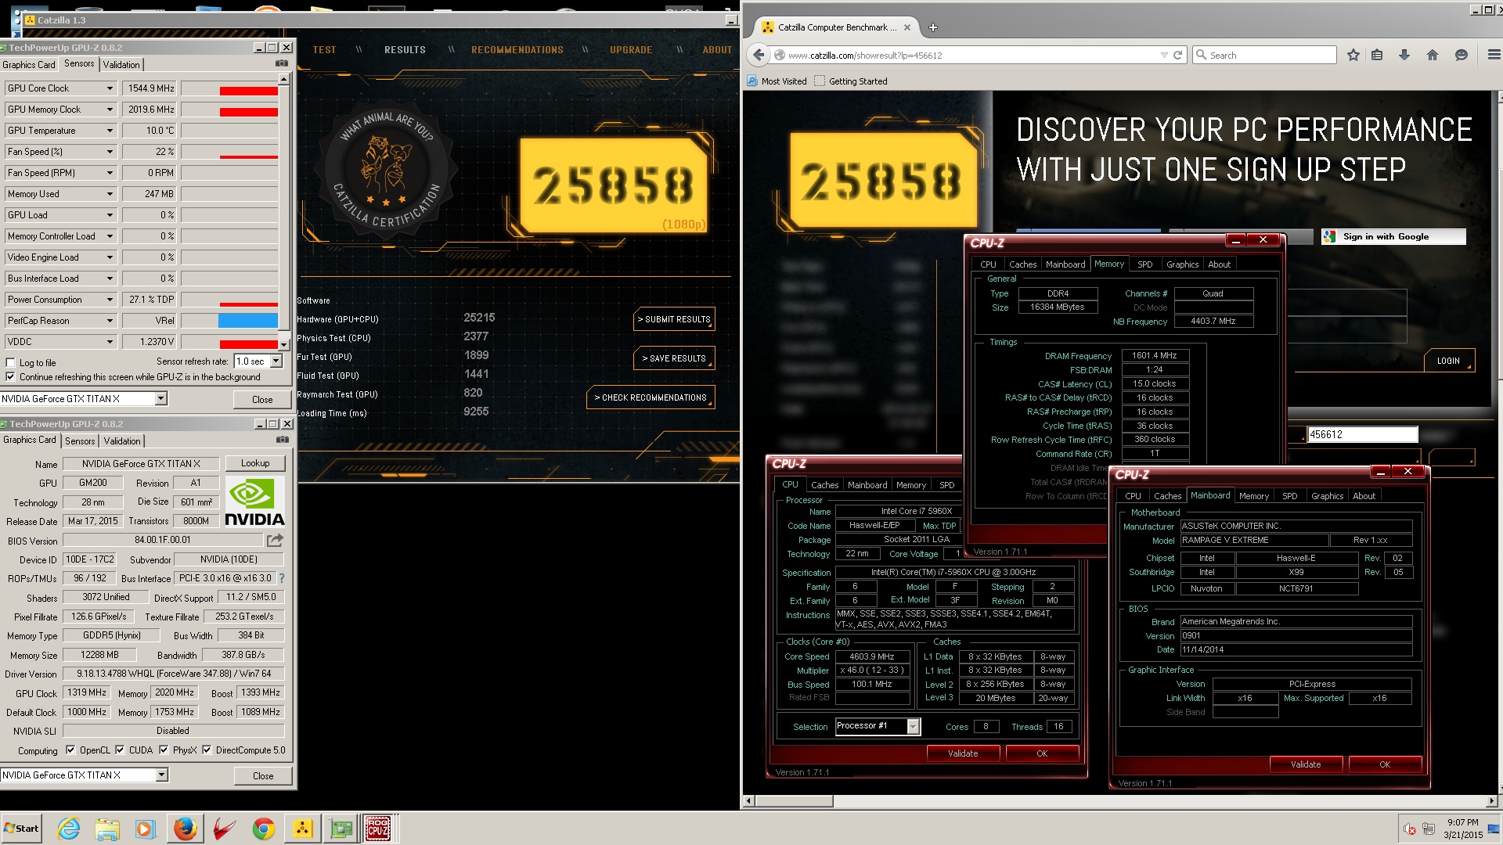The image size is (1503, 845).
Task: Click the Firefox URL address field
Action: point(971,55)
